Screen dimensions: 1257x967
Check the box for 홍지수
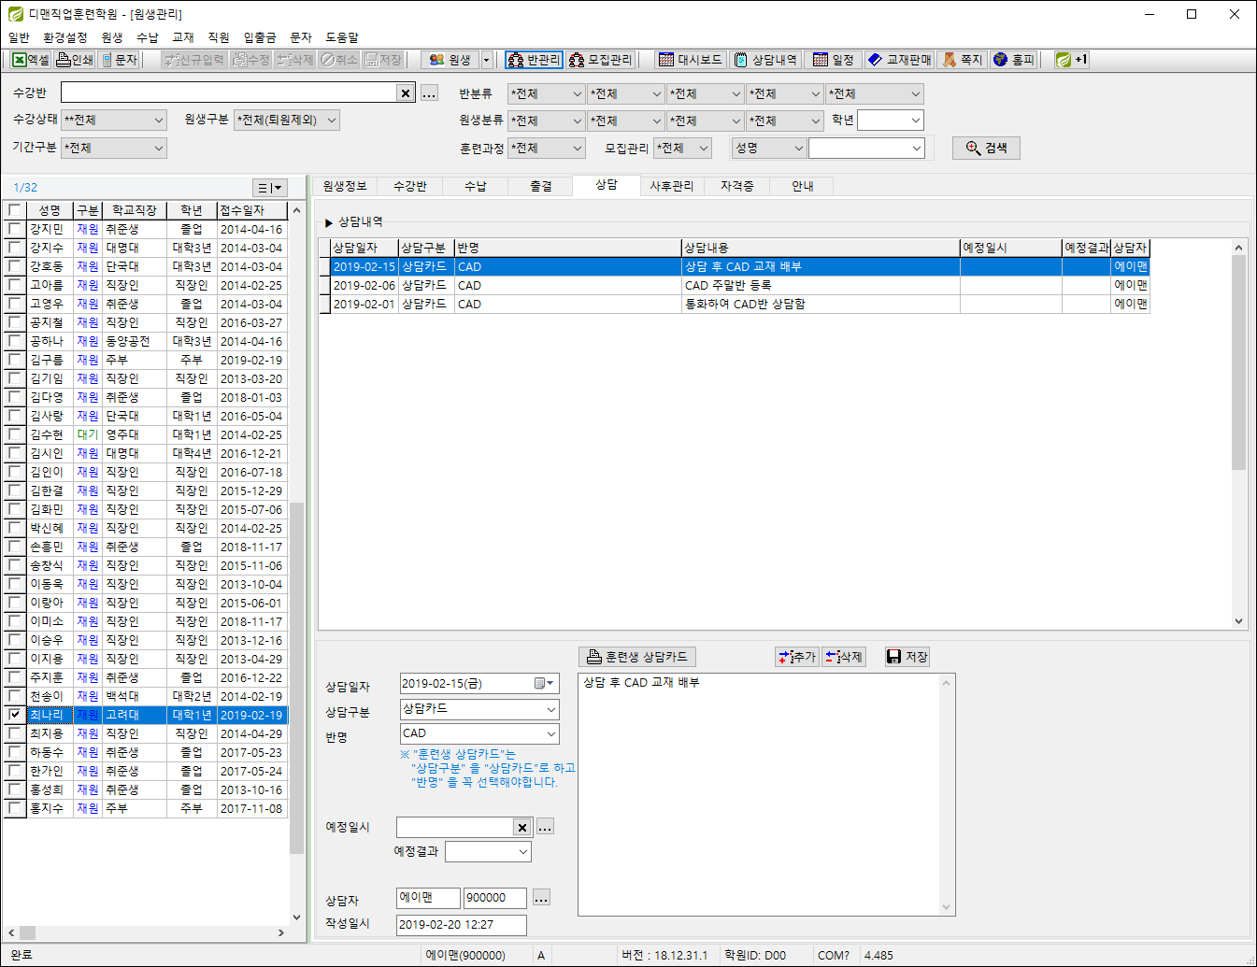tap(15, 808)
